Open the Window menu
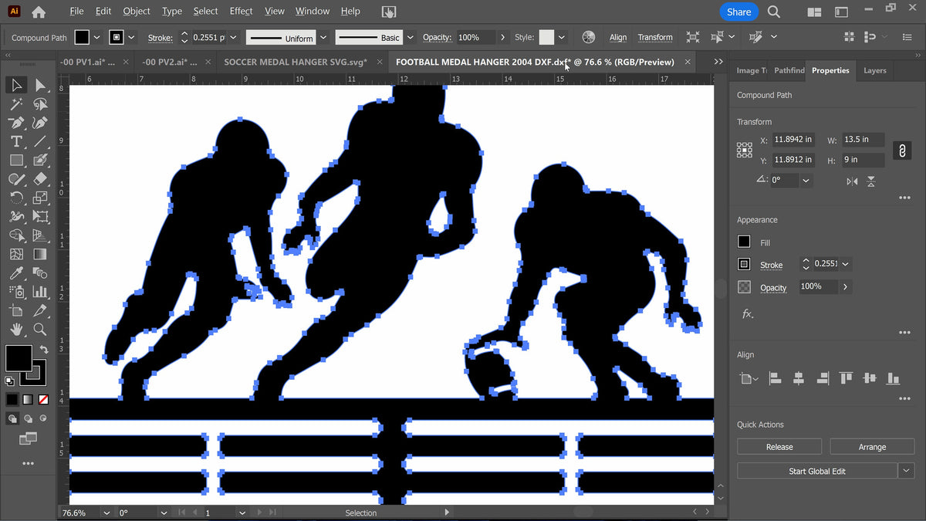Viewport: 926px width, 521px height. click(313, 11)
